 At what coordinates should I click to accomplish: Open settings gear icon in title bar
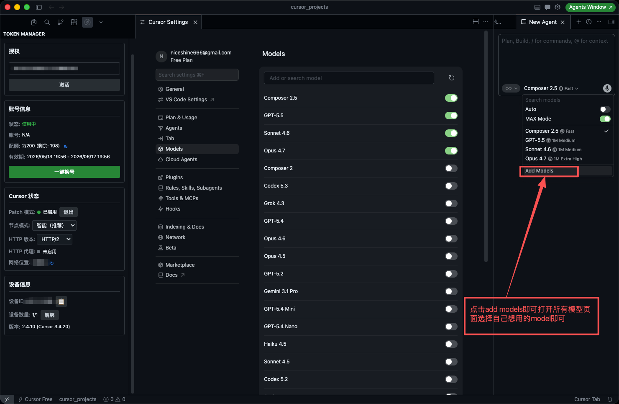pos(558,7)
